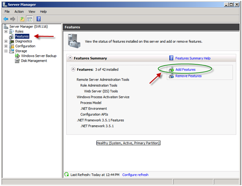Click the green refresh status icon
The image size is (242, 186).
pyautogui.click(x=67, y=174)
